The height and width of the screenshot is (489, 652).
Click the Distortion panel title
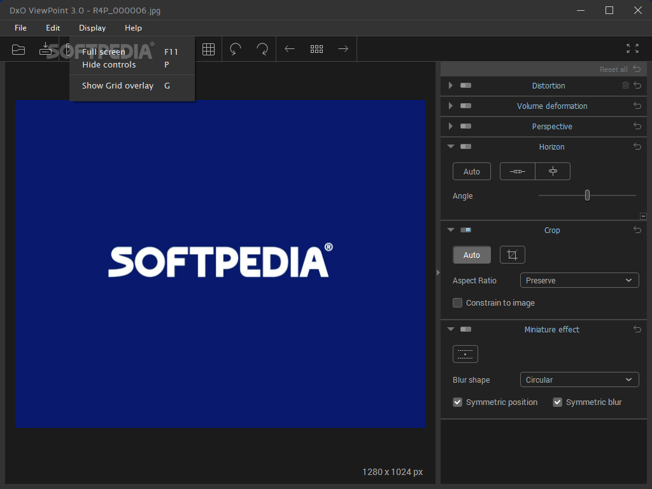548,86
